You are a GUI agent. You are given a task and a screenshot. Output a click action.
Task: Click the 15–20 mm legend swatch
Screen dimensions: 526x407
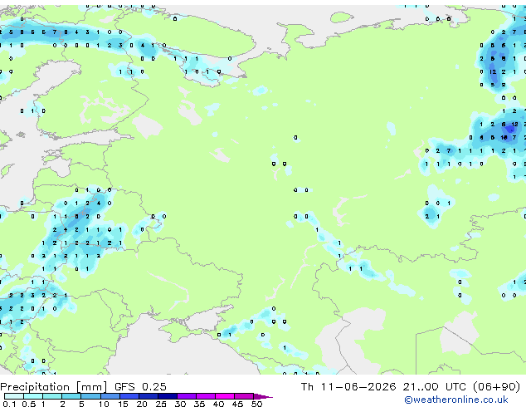[129, 396]
